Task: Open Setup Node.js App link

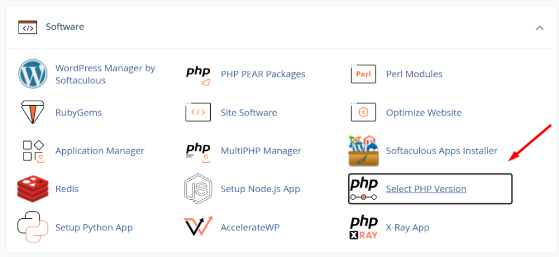Action: click(x=260, y=189)
